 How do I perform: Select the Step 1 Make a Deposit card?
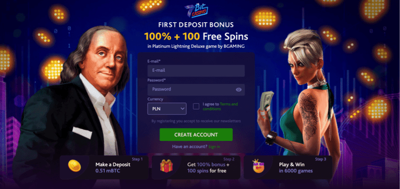(104, 167)
